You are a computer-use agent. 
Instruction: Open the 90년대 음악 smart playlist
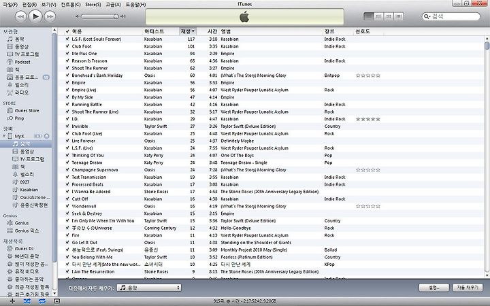click(x=27, y=256)
